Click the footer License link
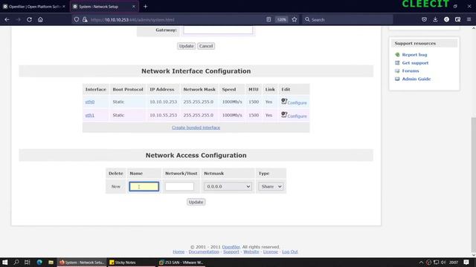 click(271, 251)
